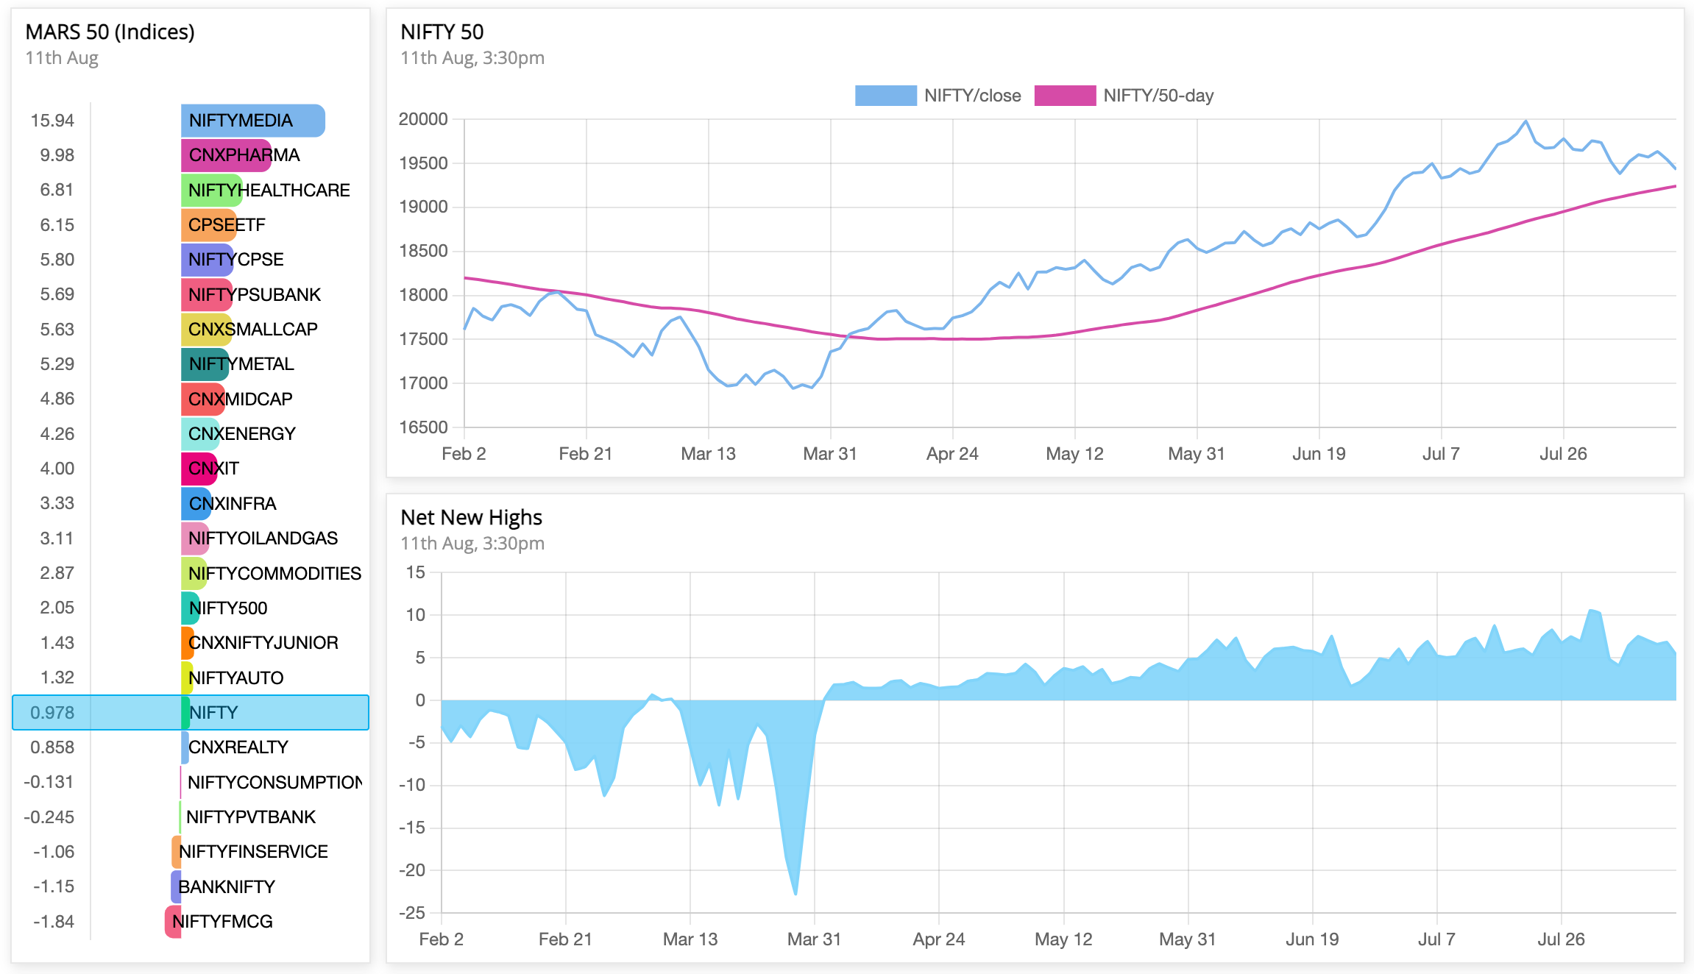This screenshot has height=974, width=1694.
Task: Click the NIFTYFINSERVICE bar
Action: coord(176,852)
